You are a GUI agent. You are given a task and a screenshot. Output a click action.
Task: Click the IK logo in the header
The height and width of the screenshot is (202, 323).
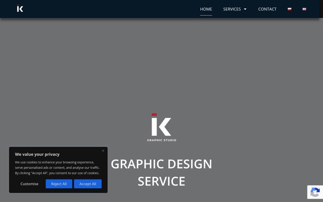click(20, 9)
